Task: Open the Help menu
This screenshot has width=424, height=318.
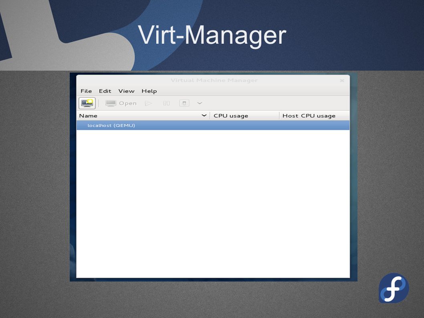Action: pyautogui.click(x=149, y=91)
